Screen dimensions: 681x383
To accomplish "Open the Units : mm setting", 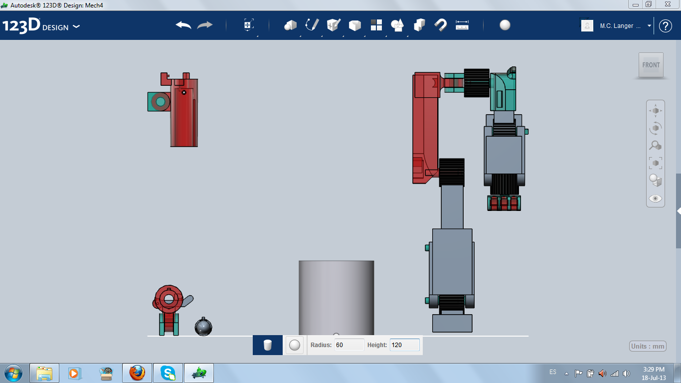I will (x=648, y=346).
